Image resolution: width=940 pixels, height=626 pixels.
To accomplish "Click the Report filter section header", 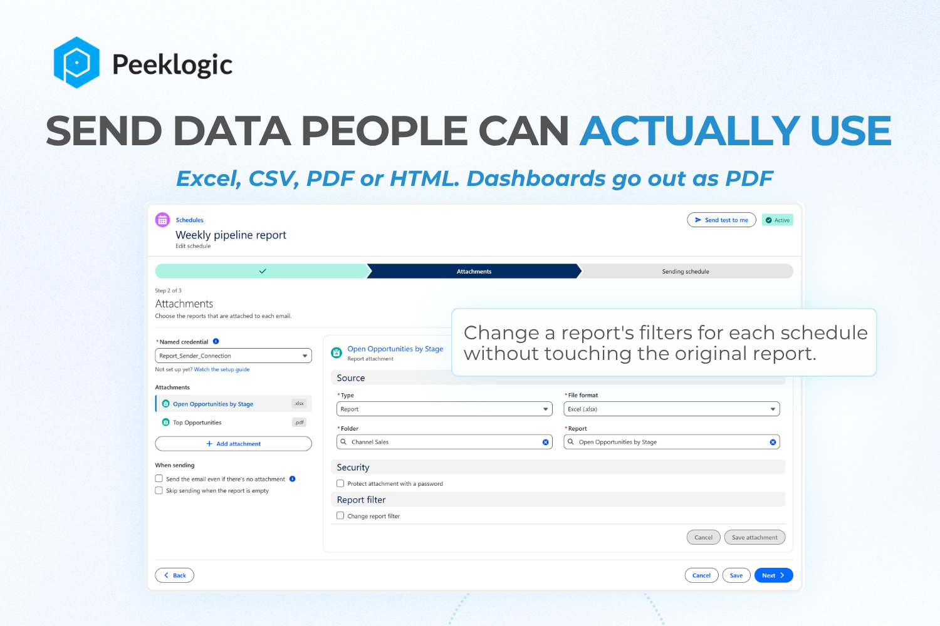I will click(x=557, y=500).
